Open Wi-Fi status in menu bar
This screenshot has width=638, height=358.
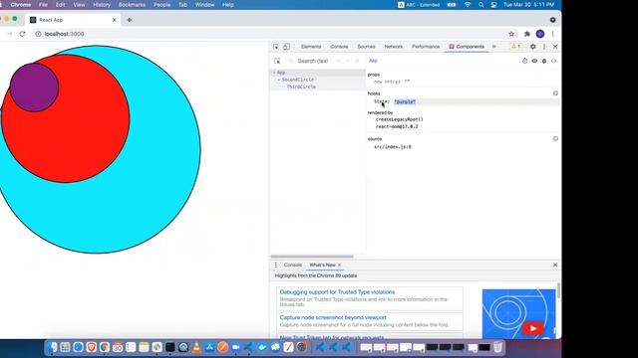(x=468, y=5)
